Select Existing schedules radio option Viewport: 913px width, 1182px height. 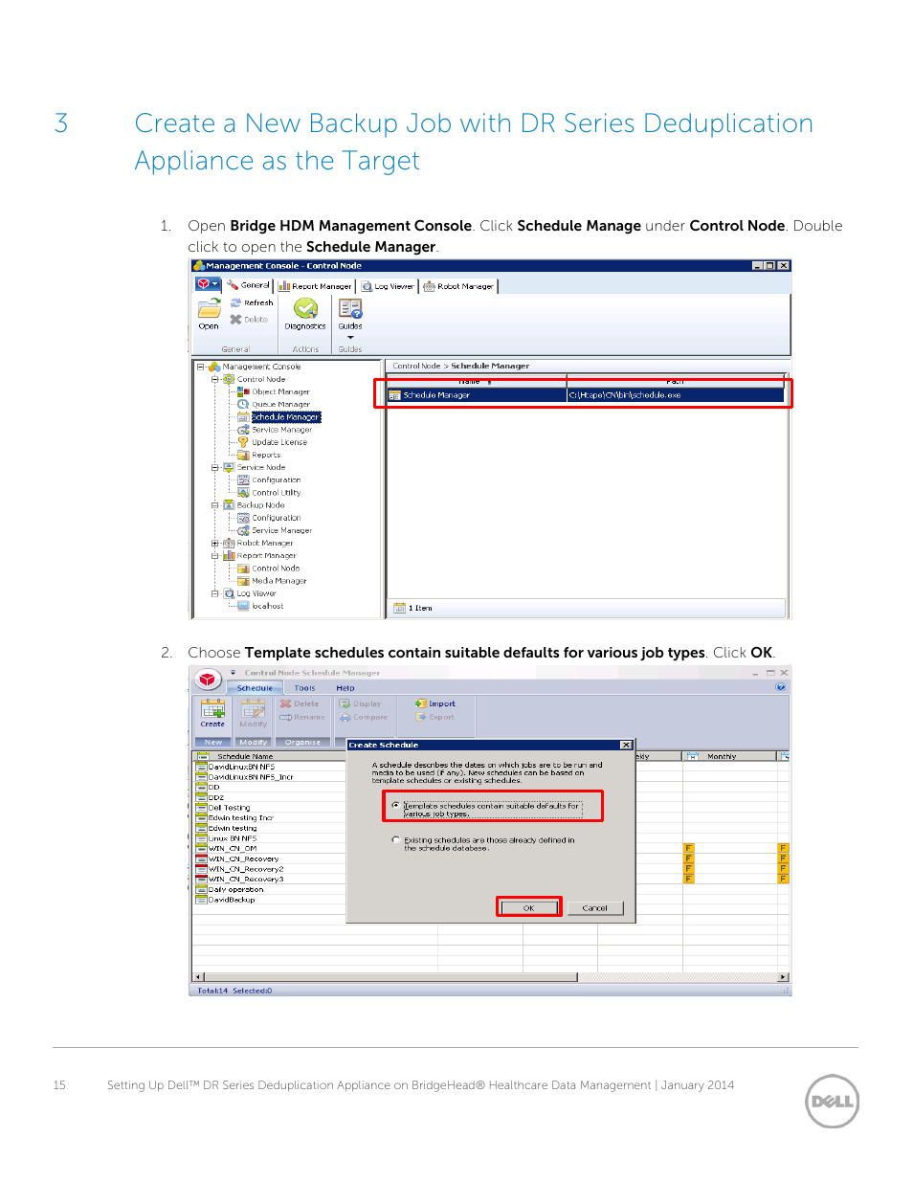395,840
